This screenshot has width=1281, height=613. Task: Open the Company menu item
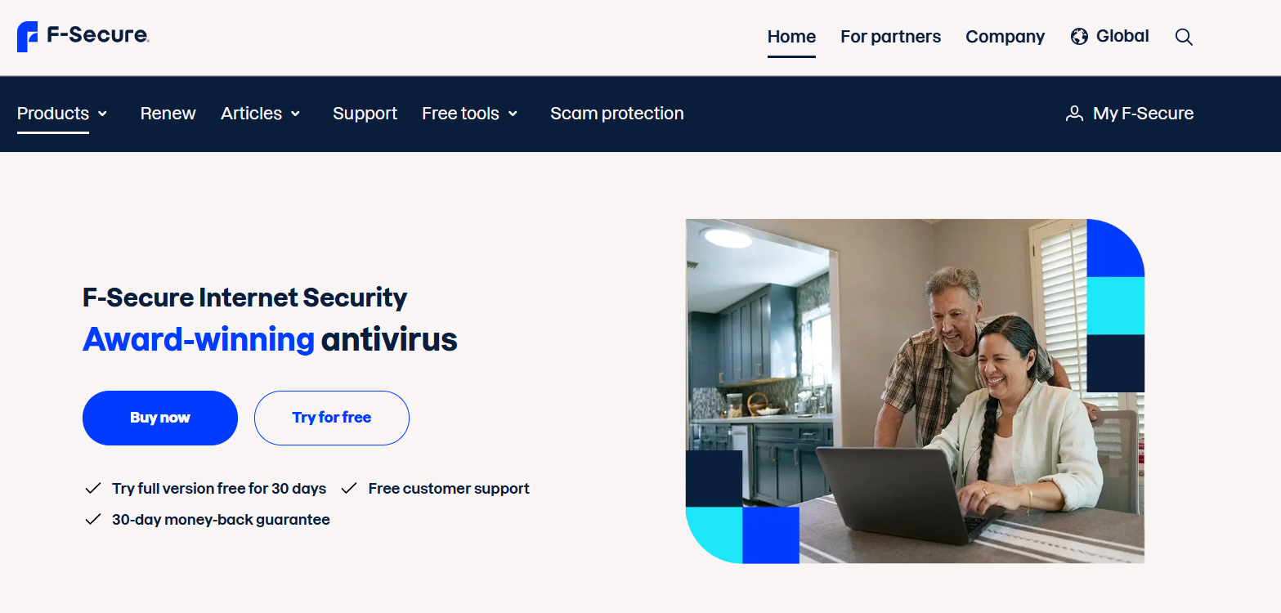(x=1005, y=37)
